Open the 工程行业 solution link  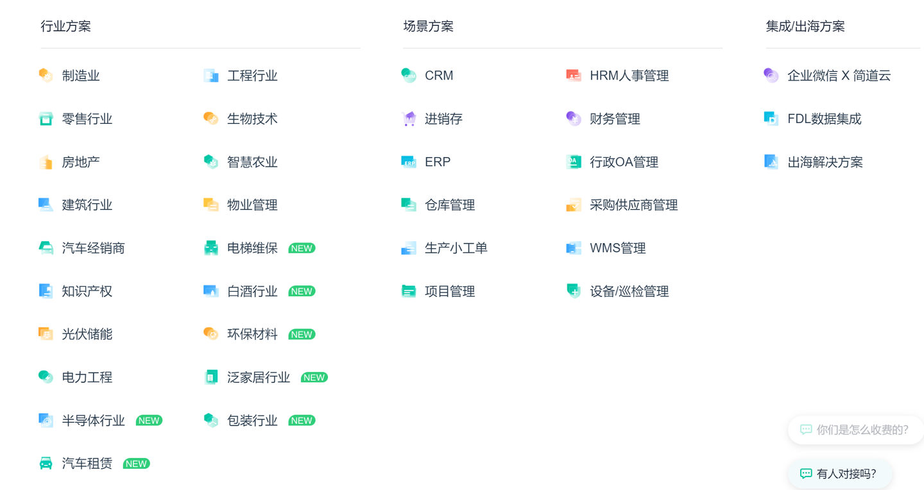252,76
